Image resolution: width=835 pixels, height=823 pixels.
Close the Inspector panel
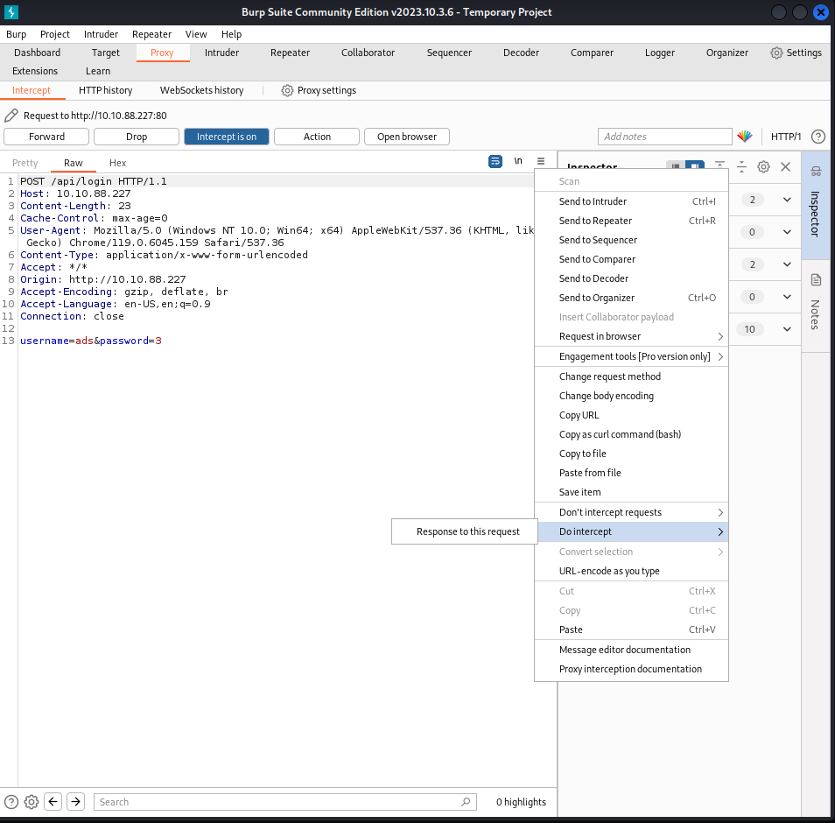785,166
